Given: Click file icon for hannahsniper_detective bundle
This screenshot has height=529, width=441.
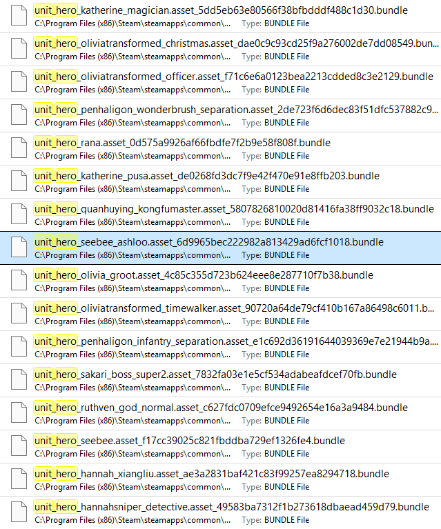Looking at the screenshot, I should [19, 512].
